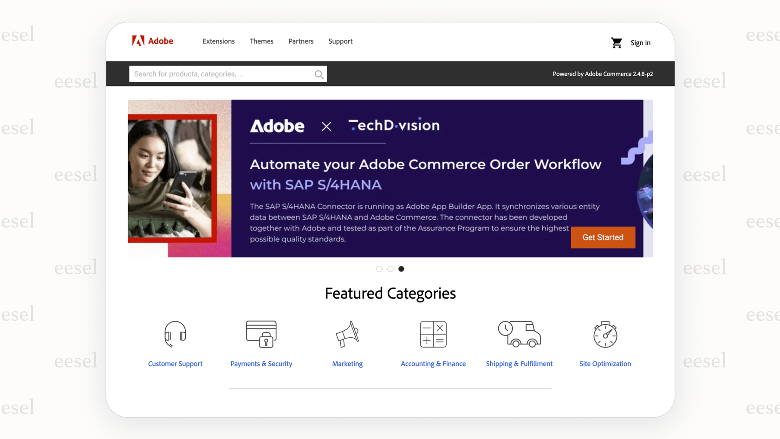Select the second carousel indicator dot
Screen dimensions: 780x439
[x=390, y=269]
